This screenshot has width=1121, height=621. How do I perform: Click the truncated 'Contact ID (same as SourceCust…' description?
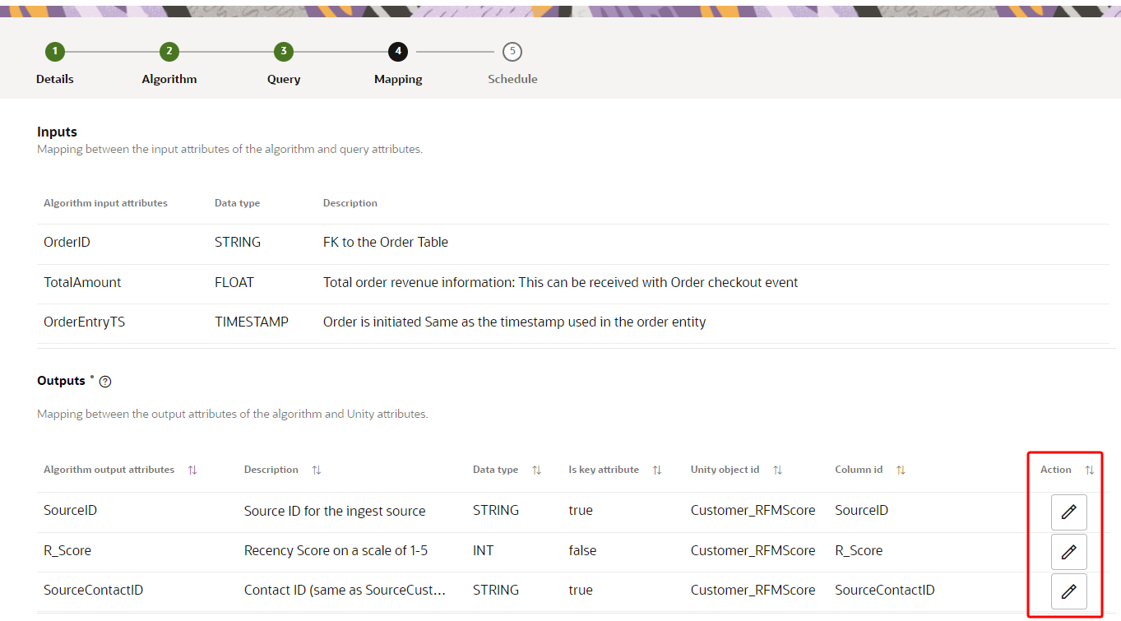345,590
